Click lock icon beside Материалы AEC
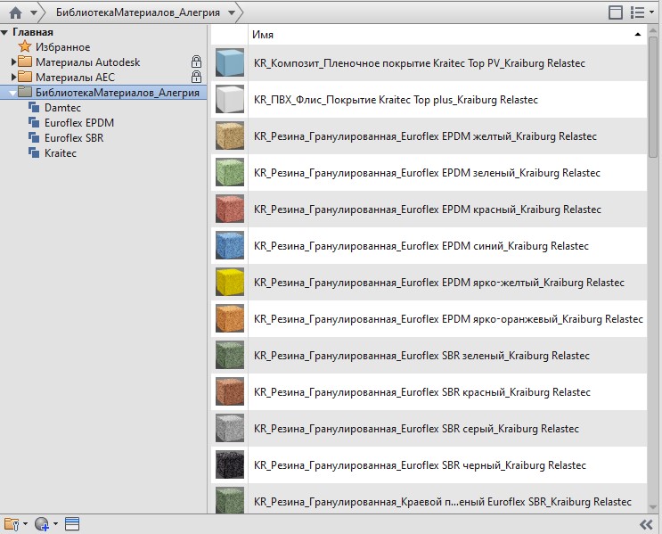 pyautogui.click(x=196, y=77)
